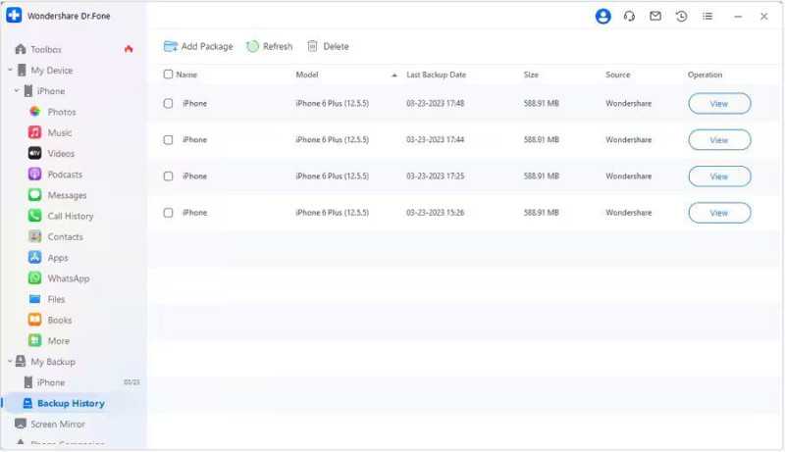Image resolution: width=785 pixels, height=452 pixels.
Task: Collapse the My Device tree node
Action: click(10, 70)
